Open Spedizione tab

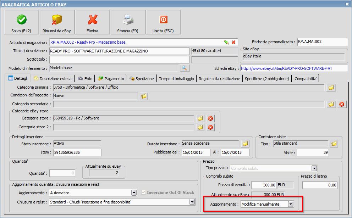pyautogui.click(x=142, y=79)
